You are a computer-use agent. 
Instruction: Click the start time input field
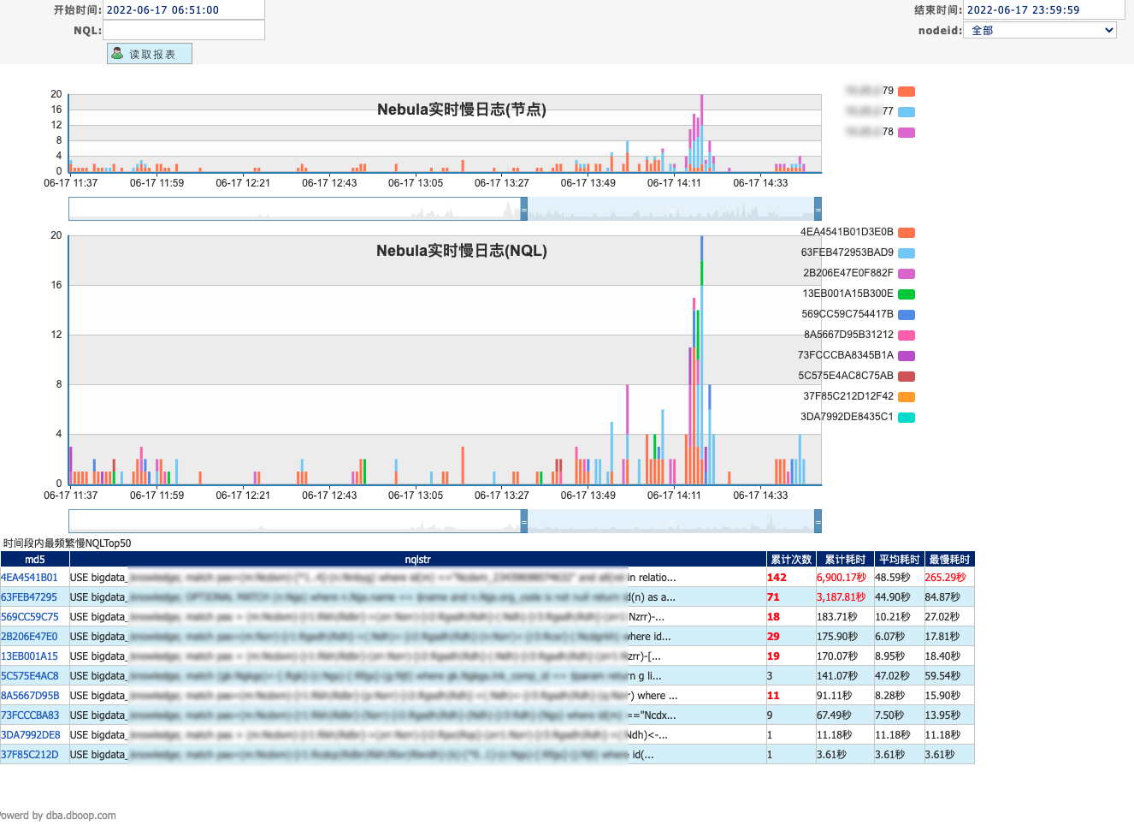[183, 10]
